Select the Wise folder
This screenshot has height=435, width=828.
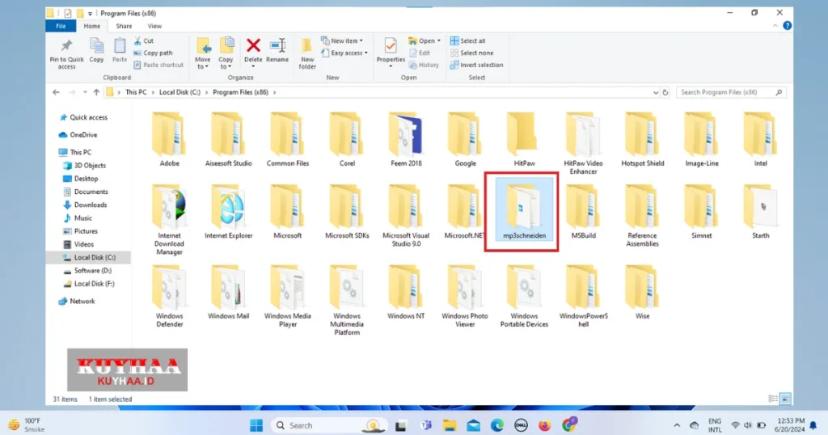[643, 293]
